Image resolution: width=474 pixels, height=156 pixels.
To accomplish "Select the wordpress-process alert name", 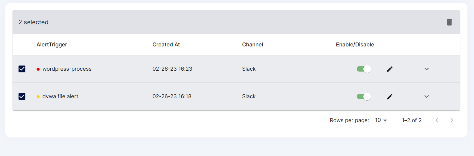I will [67, 69].
